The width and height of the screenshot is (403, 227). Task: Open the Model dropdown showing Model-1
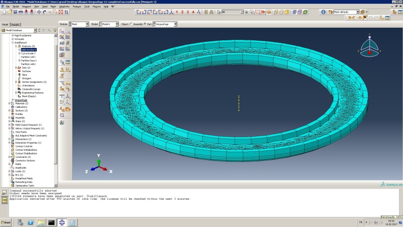point(117,24)
